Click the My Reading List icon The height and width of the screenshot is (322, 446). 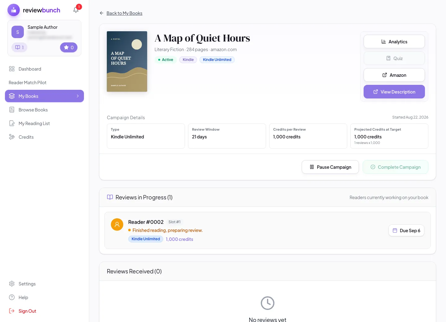coord(12,123)
